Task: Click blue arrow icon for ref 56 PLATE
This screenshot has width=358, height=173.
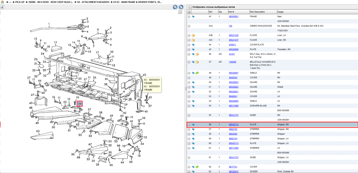Action: pos(193,125)
